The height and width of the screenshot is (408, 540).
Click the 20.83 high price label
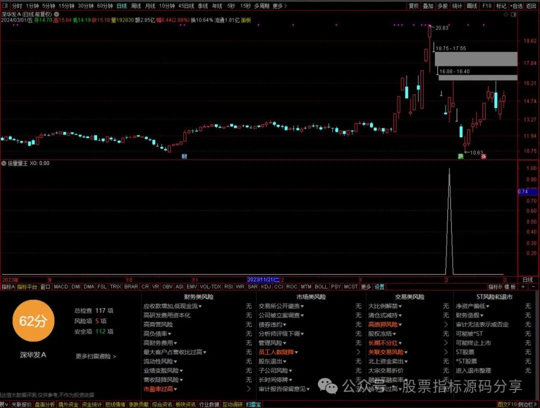[x=442, y=28]
